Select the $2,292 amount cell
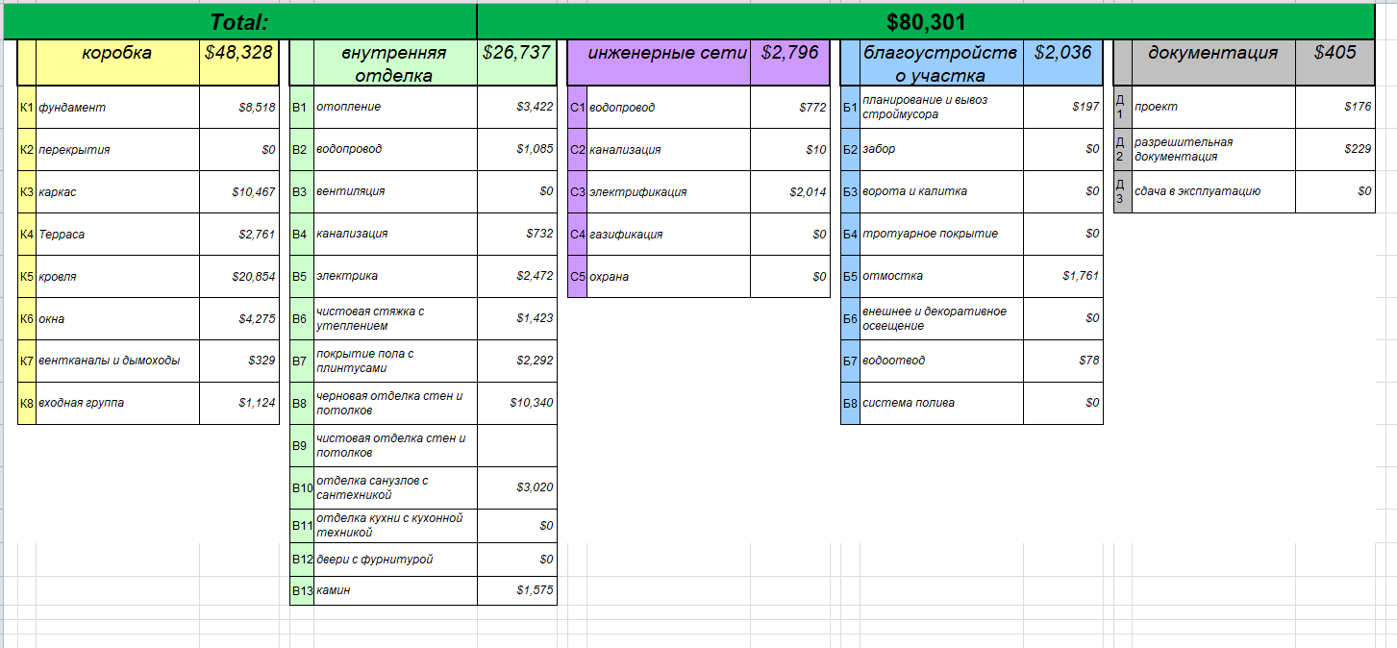This screenshot has width=1397, height=648. click(x=516, y=361)
